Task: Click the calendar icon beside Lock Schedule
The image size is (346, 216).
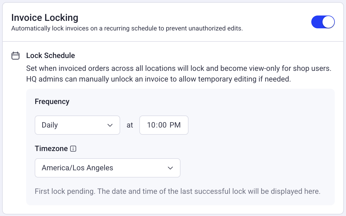Action: [x=15, y=56]
